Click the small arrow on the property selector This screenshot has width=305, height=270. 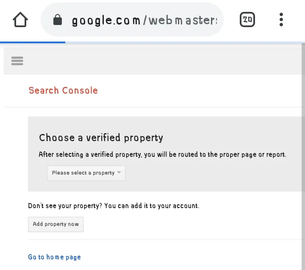(119, 173)
